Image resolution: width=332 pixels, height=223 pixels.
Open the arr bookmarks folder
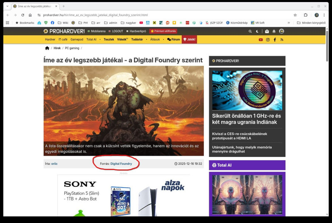[96, 23]
